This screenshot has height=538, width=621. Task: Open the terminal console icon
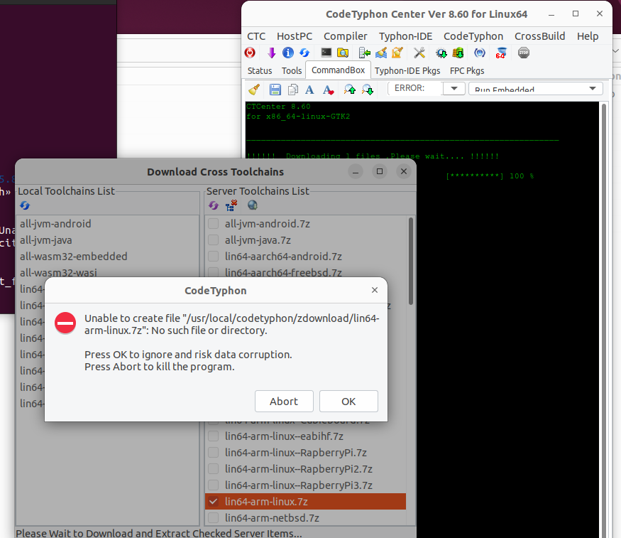pos(326,53)
